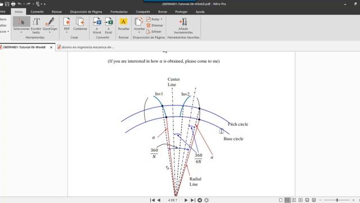Open the undo history dropdown arrow
Viewport: 360px width, 203px height.
(24, 4)
